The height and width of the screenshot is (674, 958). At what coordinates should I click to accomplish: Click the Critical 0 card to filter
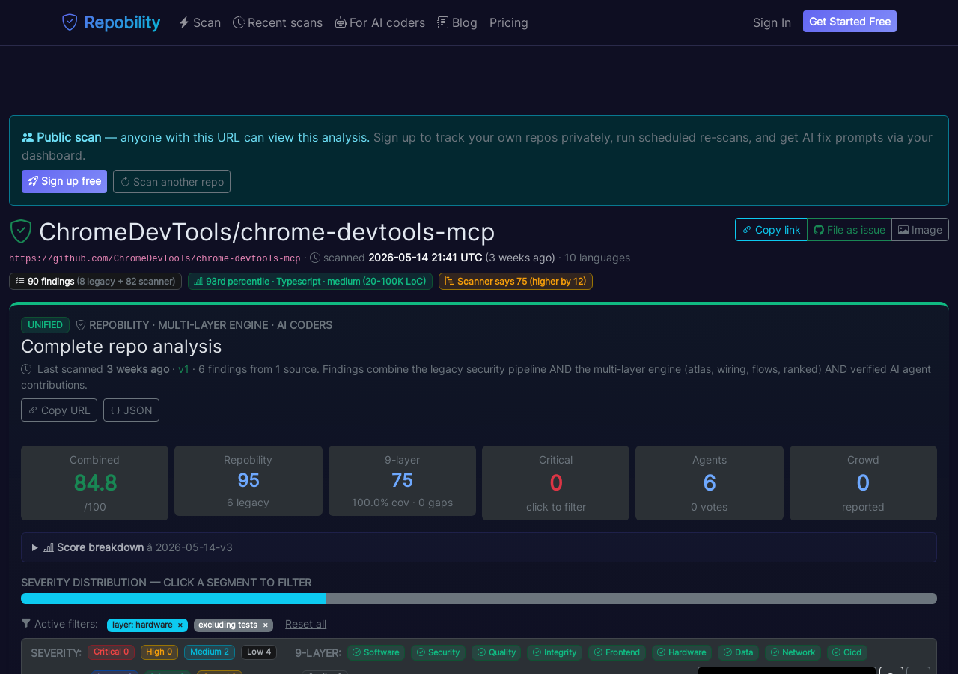[x=555, y=483]
